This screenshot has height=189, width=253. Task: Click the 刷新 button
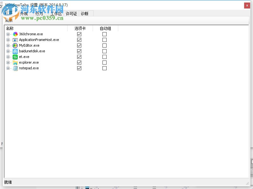tap(9, 20)
